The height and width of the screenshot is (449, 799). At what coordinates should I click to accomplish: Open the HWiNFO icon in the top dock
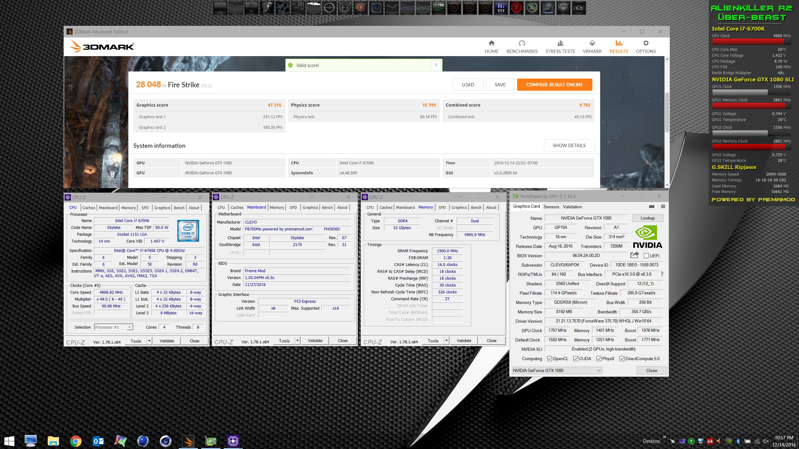click(501, 8)
